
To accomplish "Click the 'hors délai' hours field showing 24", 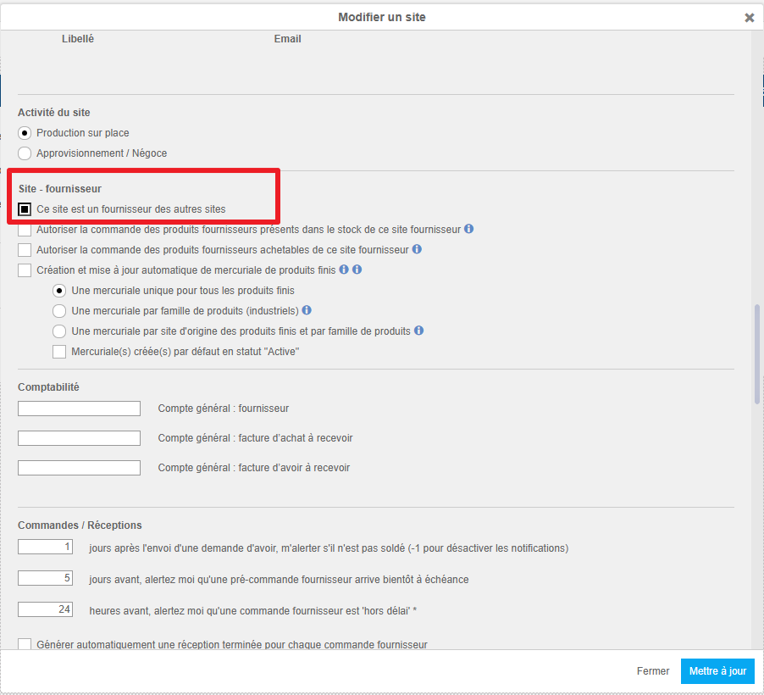I will point(45,609).
